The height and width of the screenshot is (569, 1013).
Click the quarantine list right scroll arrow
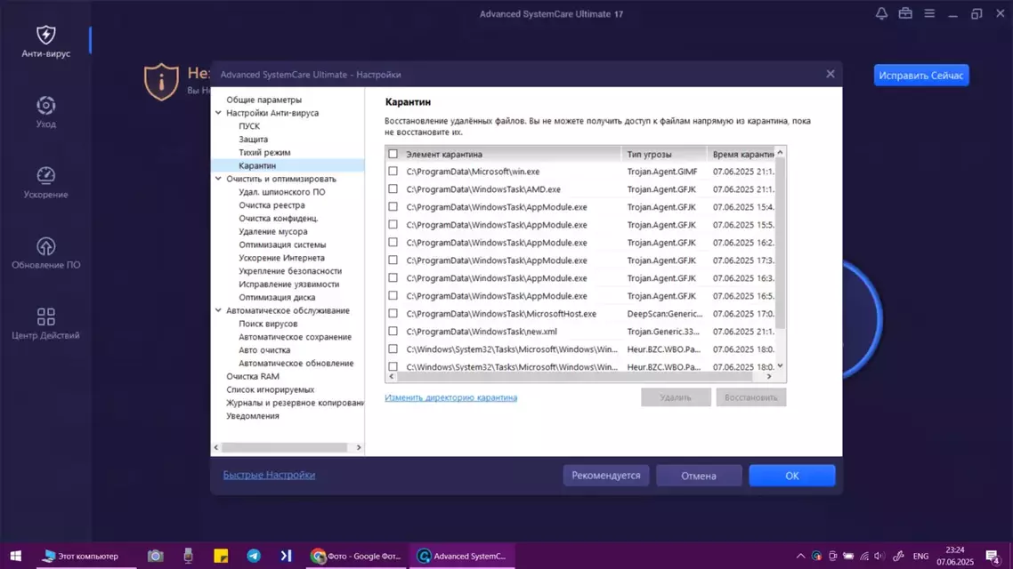click(x=769, y=376)
